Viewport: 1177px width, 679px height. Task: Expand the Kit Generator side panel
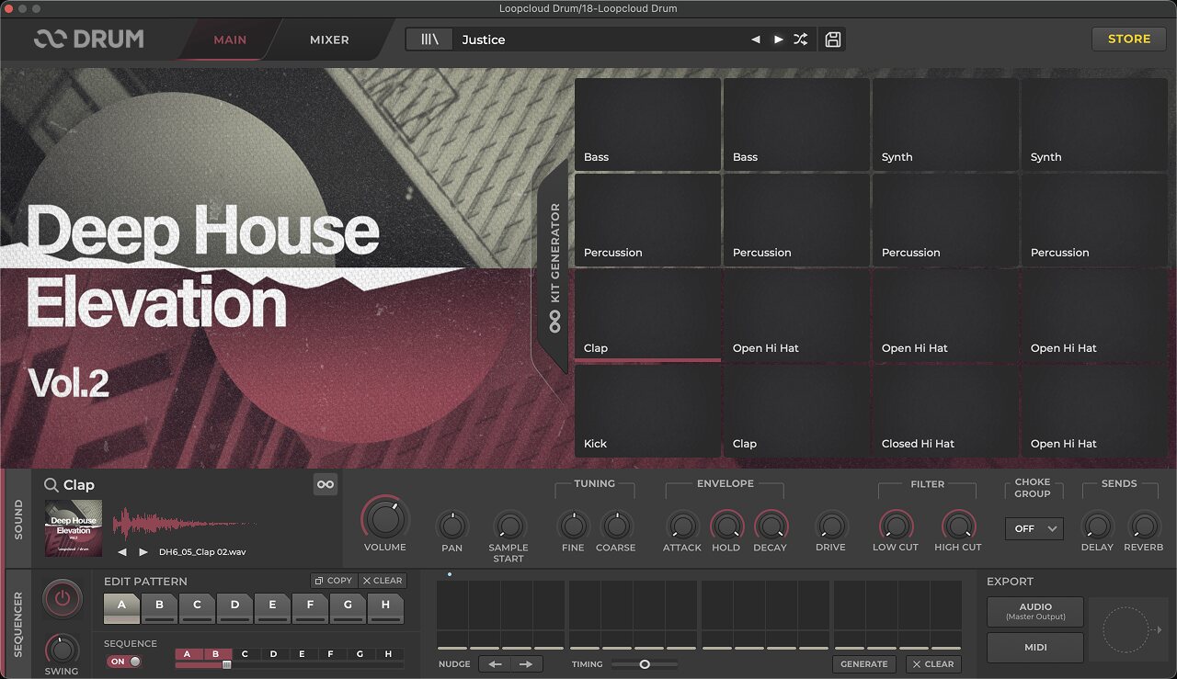coord(554,267)
